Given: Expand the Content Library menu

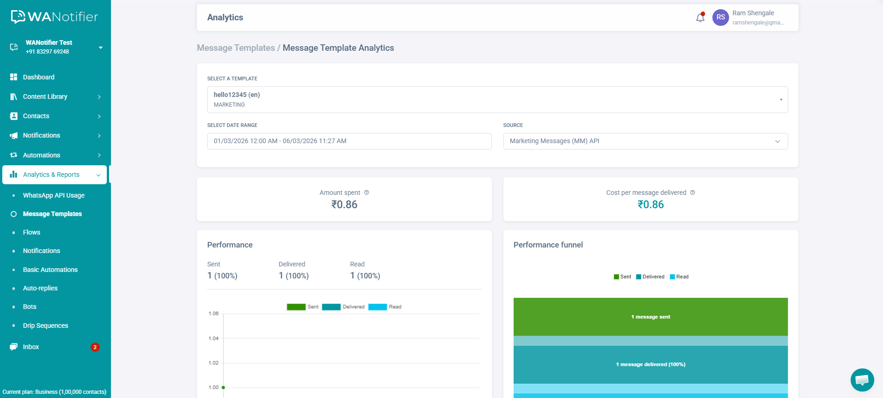Looking at the screenshot, I should 55,96.
